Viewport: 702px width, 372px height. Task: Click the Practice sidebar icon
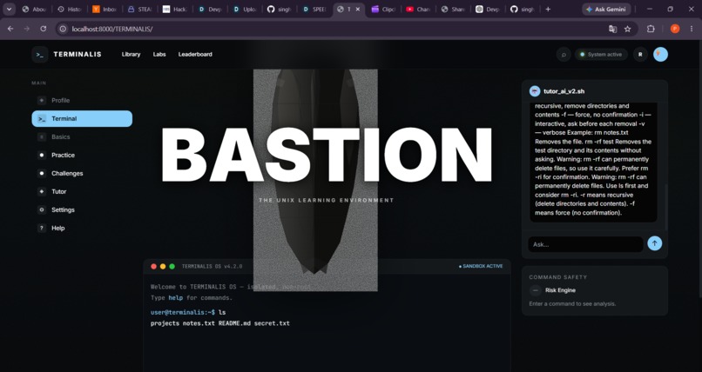(x=42, y=155)
